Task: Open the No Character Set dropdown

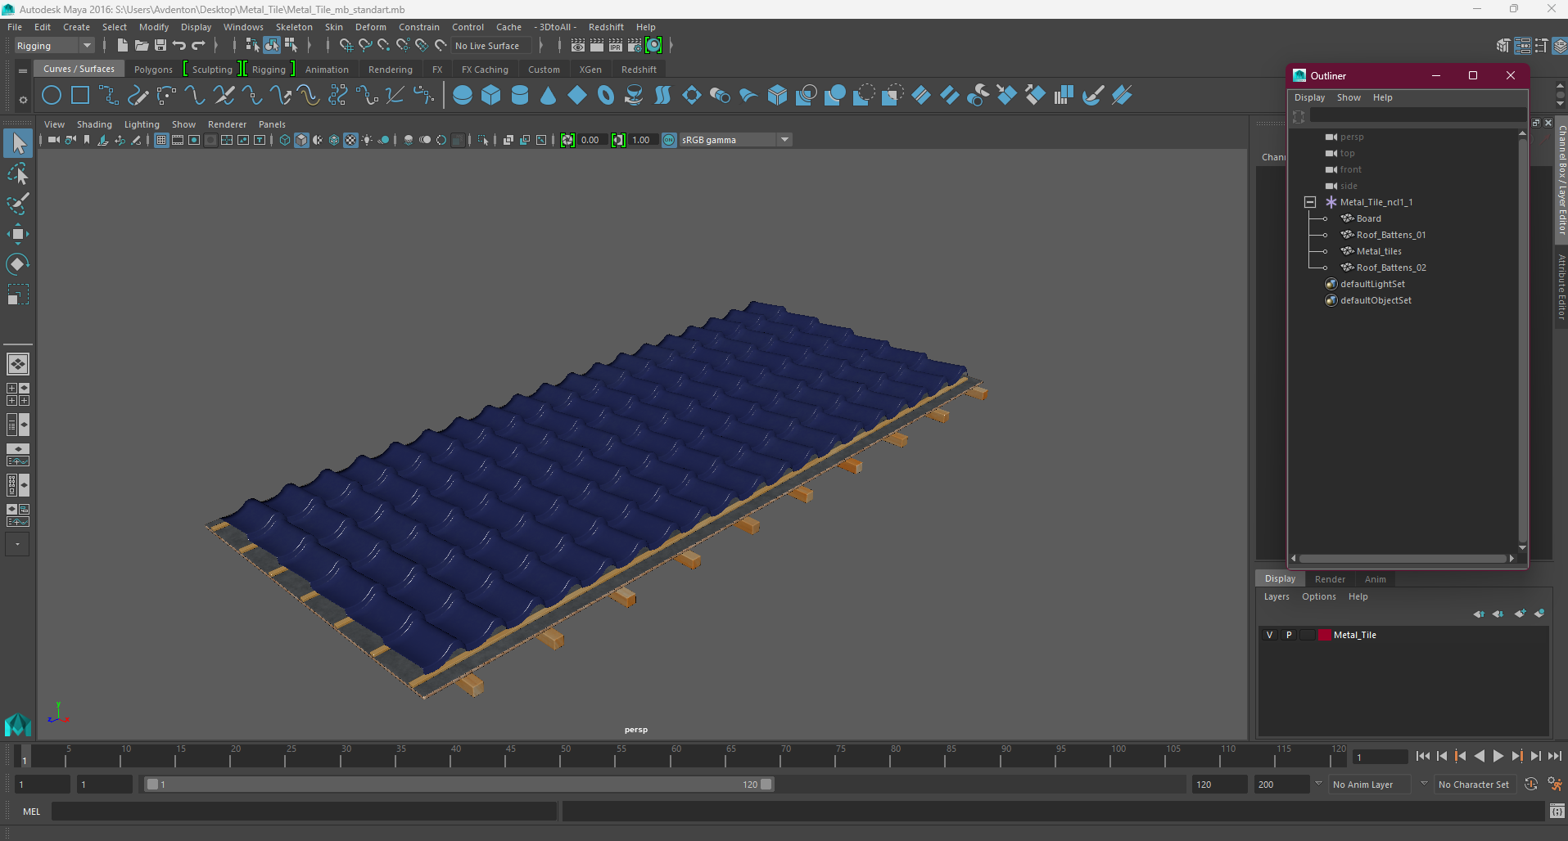Action: tap(1474, 785)
